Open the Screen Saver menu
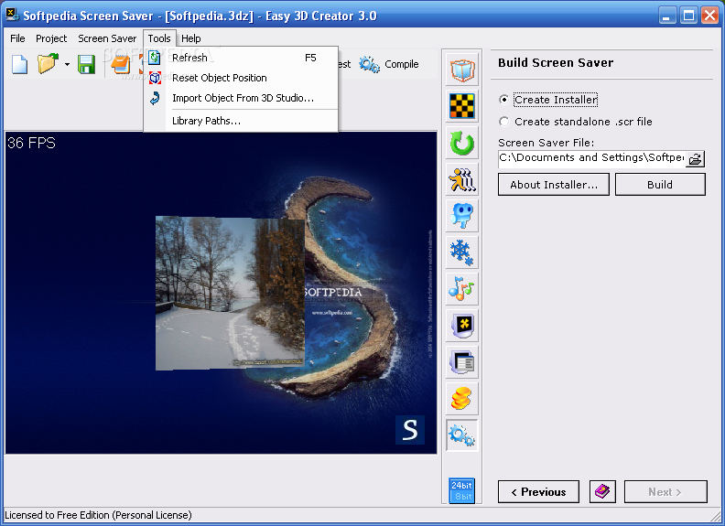 (x=107, y=38)
